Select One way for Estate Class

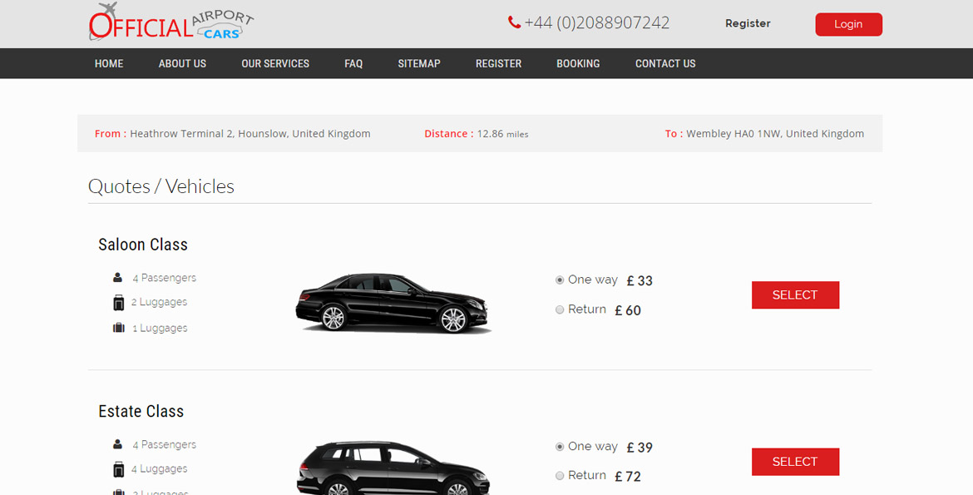click(560, 447)
